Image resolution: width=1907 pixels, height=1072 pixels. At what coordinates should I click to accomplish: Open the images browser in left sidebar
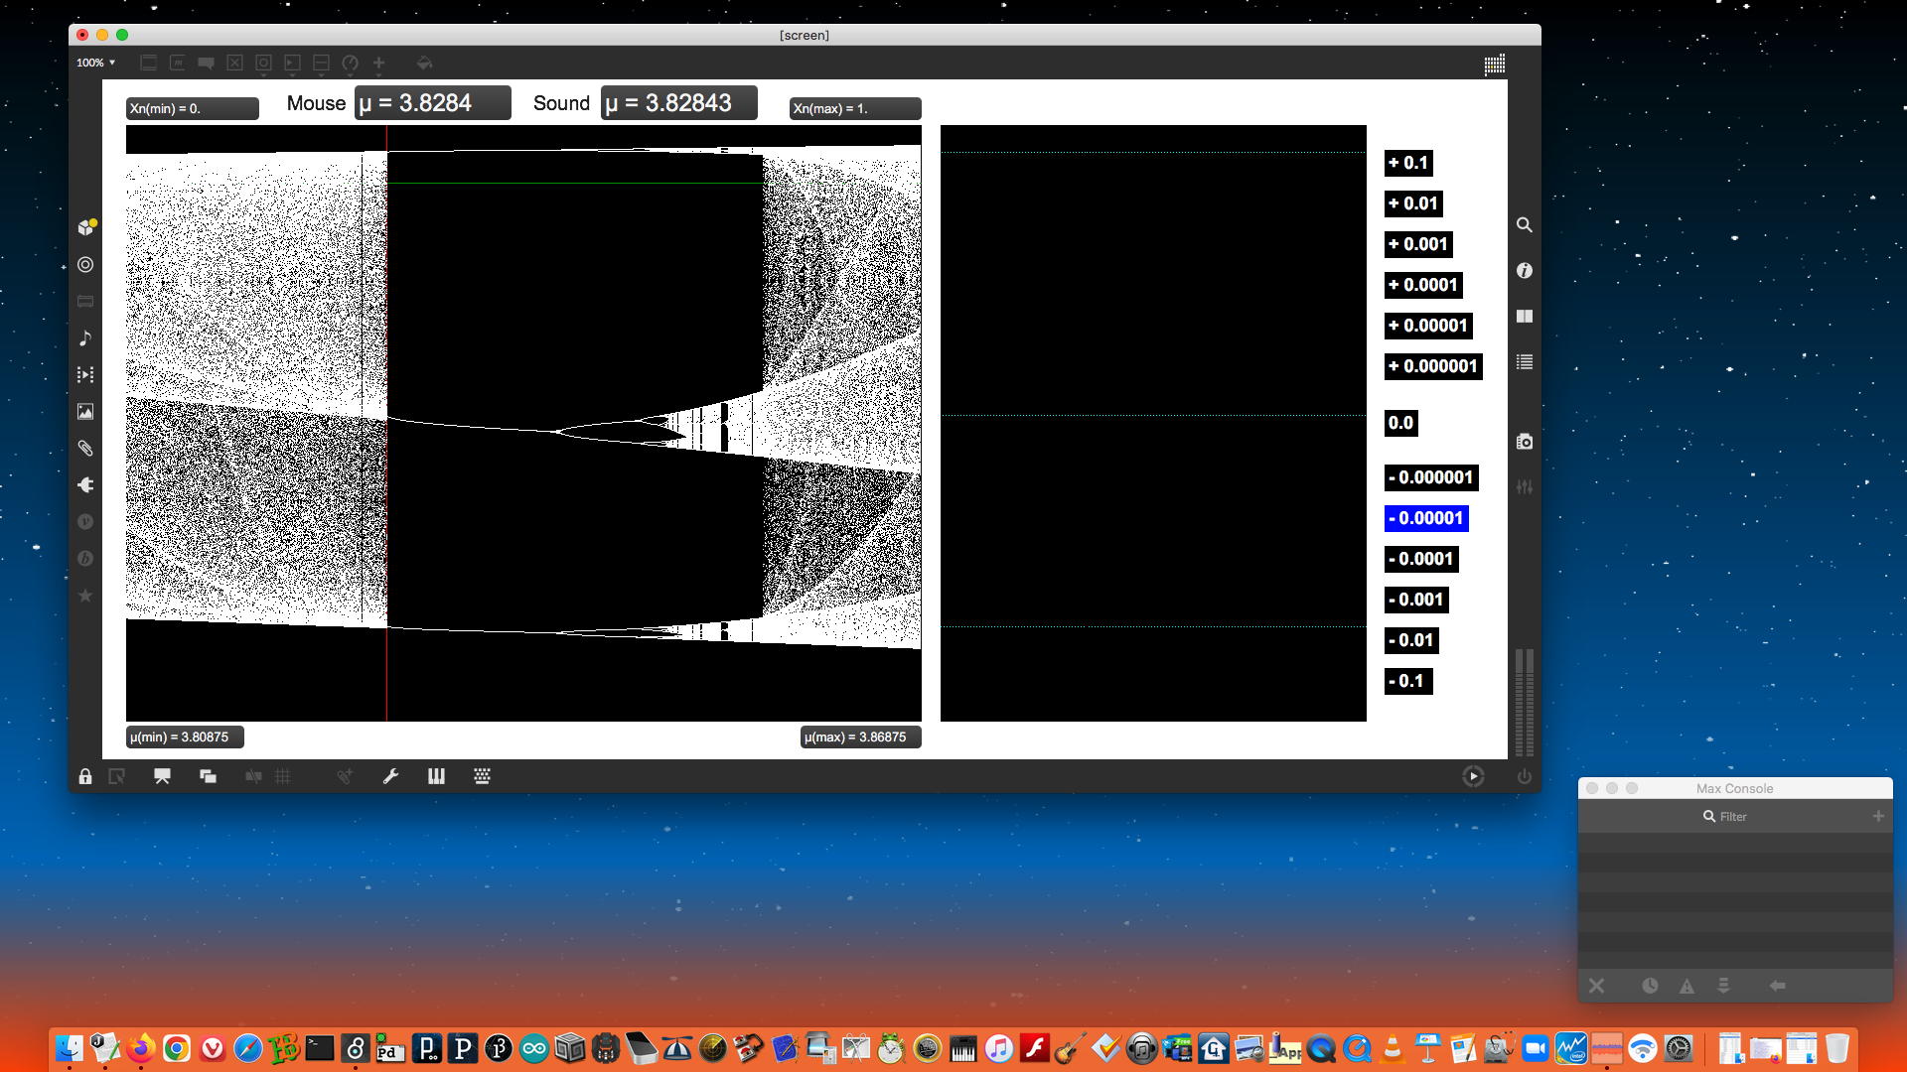tap(85, 412)
